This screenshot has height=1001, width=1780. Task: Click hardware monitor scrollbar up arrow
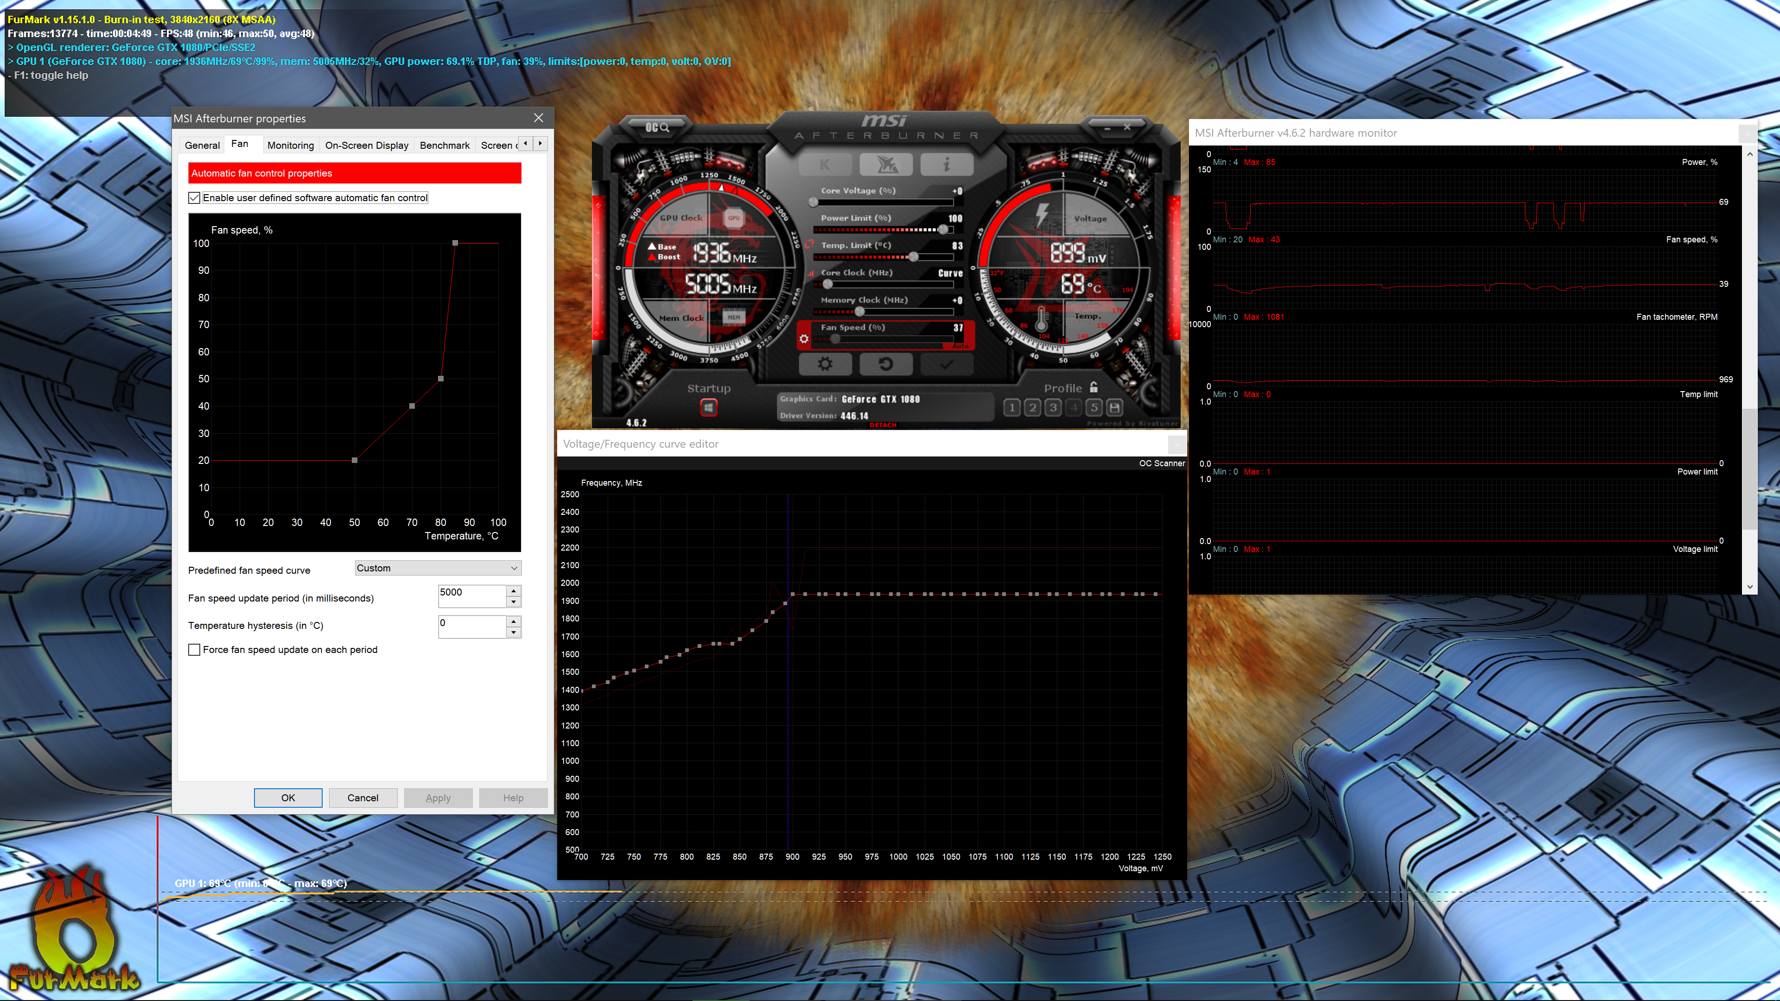coord(1750,154)
